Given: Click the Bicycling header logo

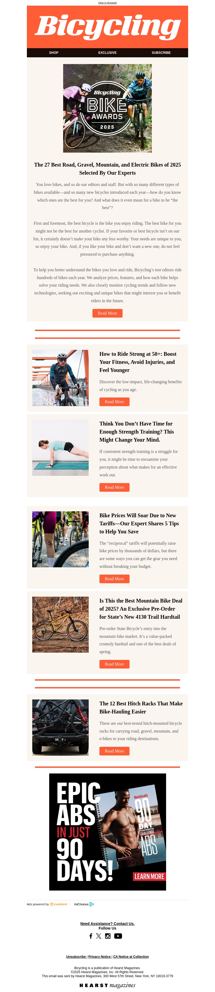Looking at the screenshot, I should pos(108,27).
